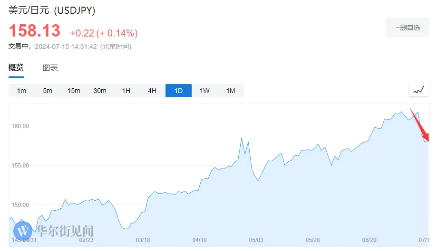Switch to the 概览 tab
Image resolution: width=438 pixels, height=251 pixels.
coord(16,68)
